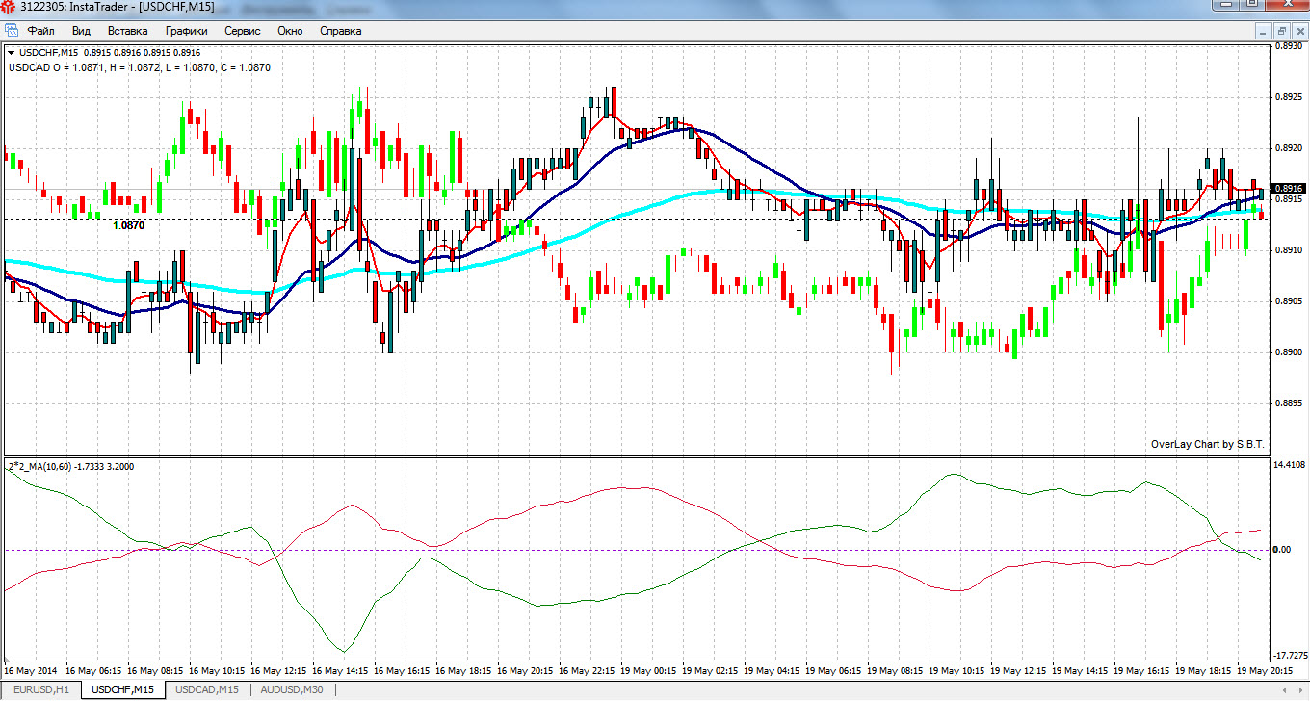Open the Окно menu
Viewport: 1310px width, 701px height.
[290, 31]
